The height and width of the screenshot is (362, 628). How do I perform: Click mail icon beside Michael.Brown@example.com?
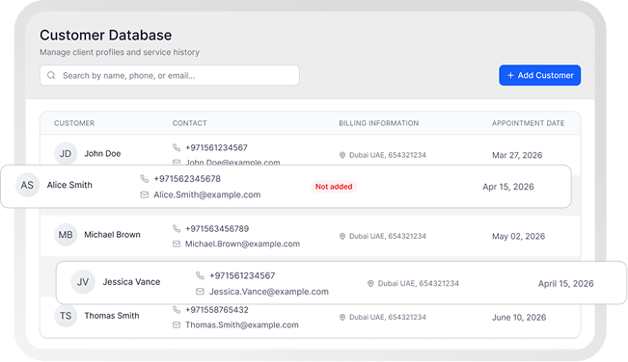(x=177, y=244)
